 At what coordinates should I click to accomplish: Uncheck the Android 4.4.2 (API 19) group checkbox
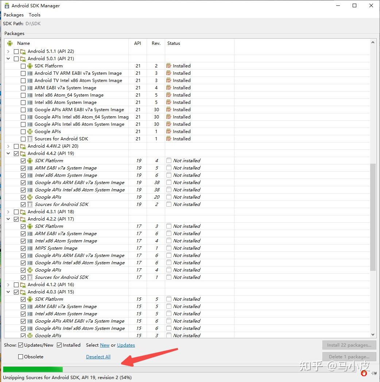click(16, 153)
